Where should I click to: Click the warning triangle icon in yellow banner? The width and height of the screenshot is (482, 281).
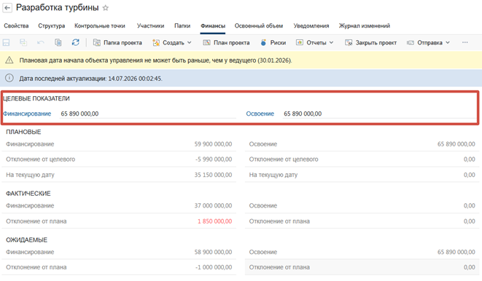9,60
